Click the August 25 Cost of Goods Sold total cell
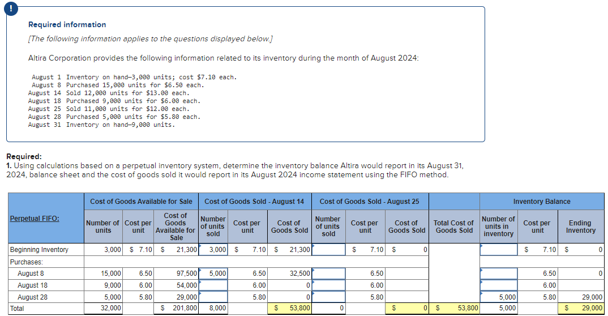Screen dimensions: 608x316 pyautogui.click(x=407, y=308)
